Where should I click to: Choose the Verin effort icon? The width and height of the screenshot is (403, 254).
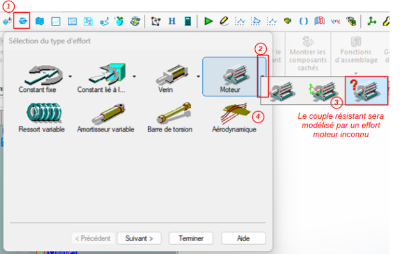pos(172,75)
